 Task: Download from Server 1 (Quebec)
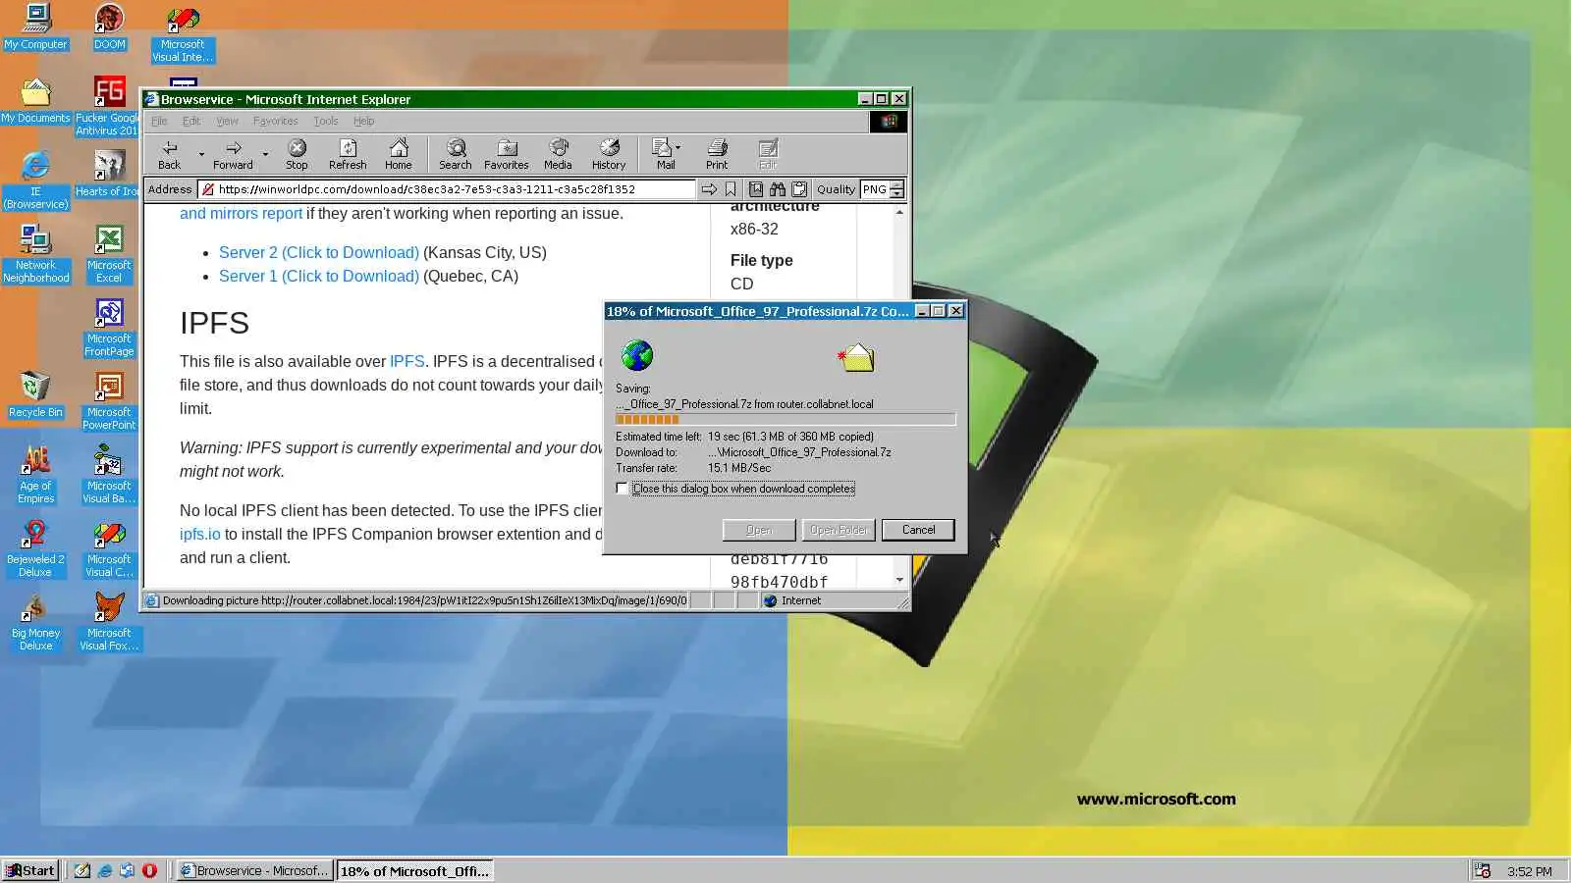pos(319,276)
